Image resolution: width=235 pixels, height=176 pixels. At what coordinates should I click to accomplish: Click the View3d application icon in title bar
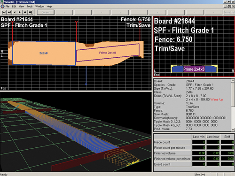pos(2,2)
